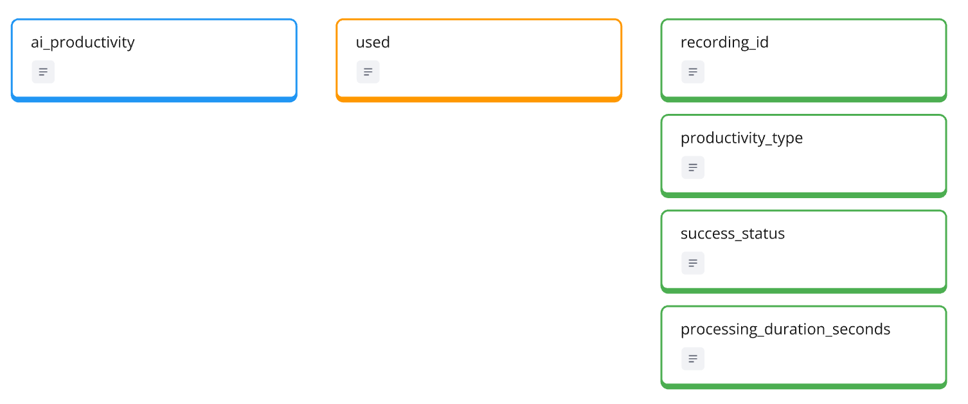Click green bottom bar of productivity_type card
This screenshot has width=968, height=404.
pos(803,194)
